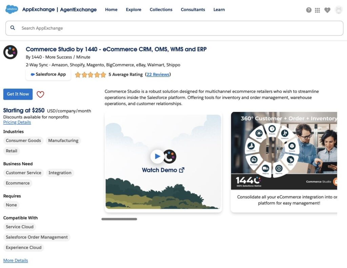Viewport: 347px width, 268px height.
Task: Click the Salesforce cloud logo
Action: 12,9
